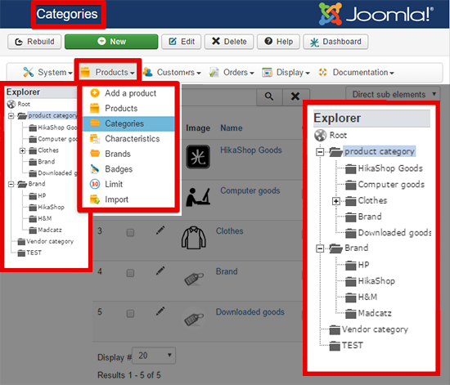Click pencil edit icon for Downloaded goods

pos(160,311)
